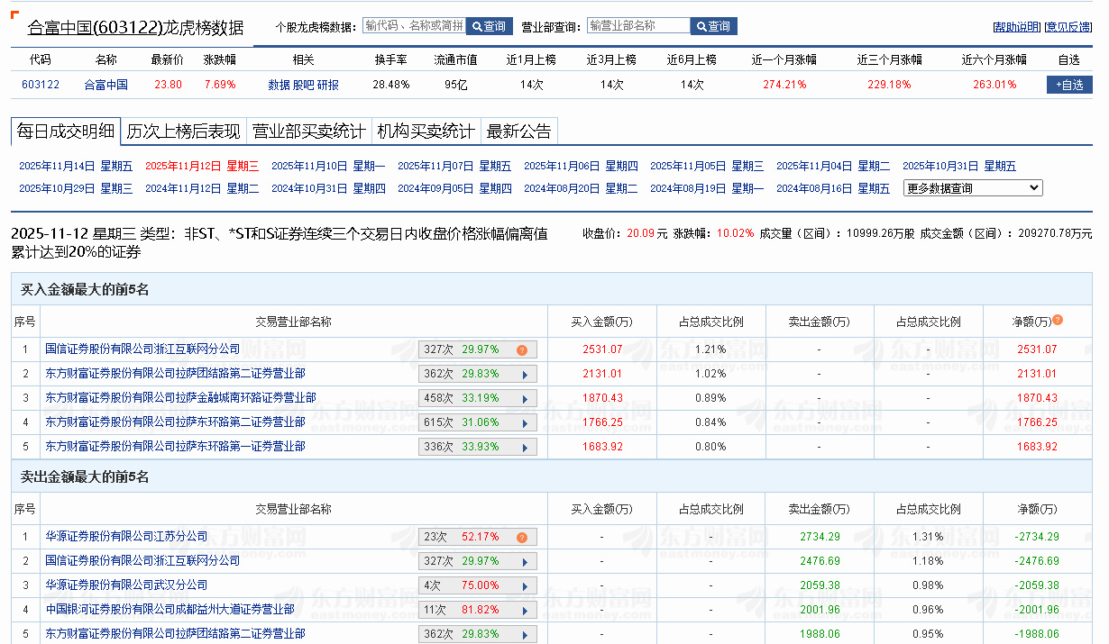
Task: Click question icon in 23次 52.17% box
Action: pyautogui.click(x=522, y=537)
